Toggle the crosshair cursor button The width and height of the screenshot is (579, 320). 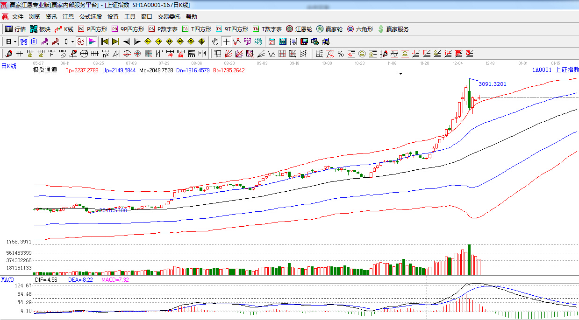click(226, 42)
